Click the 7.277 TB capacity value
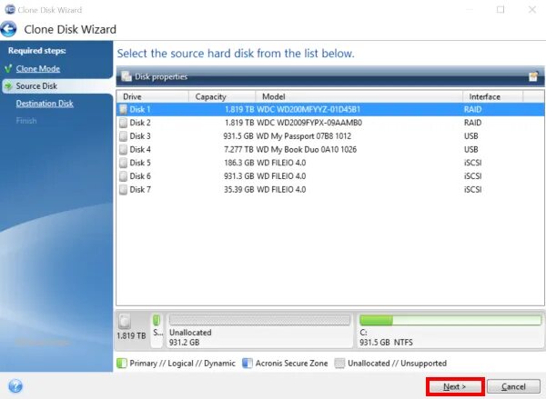The image size is (546, 399). (x=238, y=150)
